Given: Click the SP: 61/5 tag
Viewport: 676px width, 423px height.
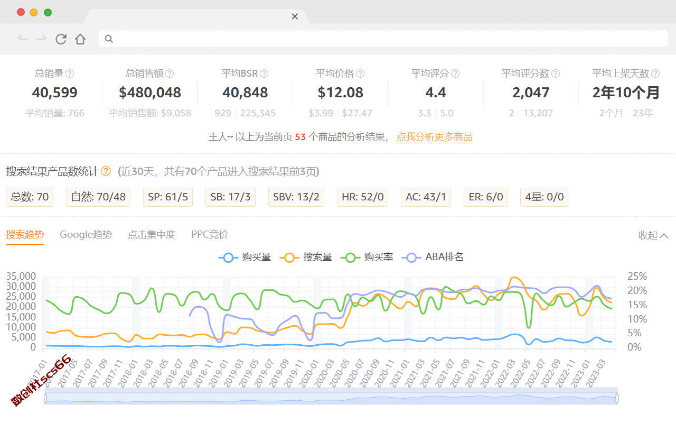Looking at the screenshot, I should point(168,197).
